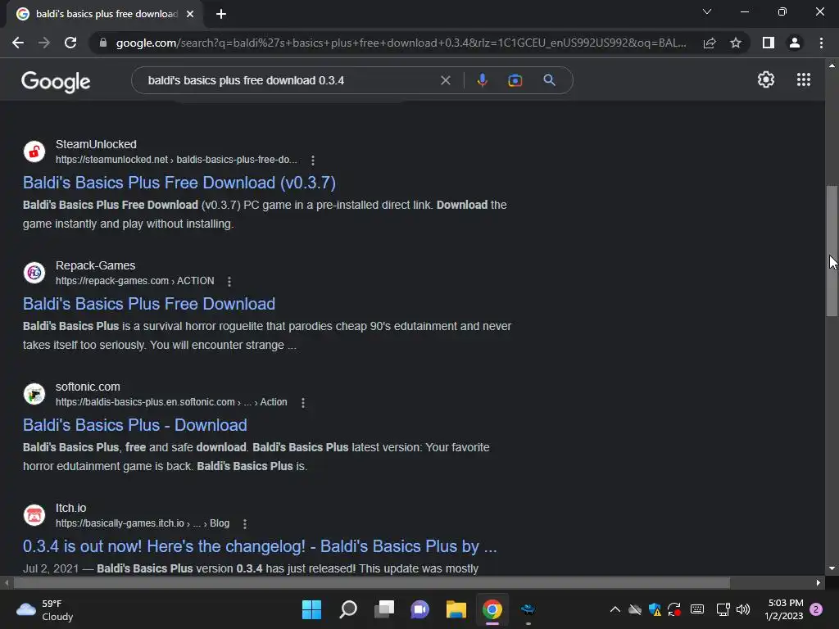839x629 pixels.
Task: Open Itch.io result options menu
Action: [245, 524]
